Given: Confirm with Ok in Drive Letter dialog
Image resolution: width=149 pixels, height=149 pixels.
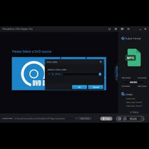Looking at the screenshot, I should point(80,87).
